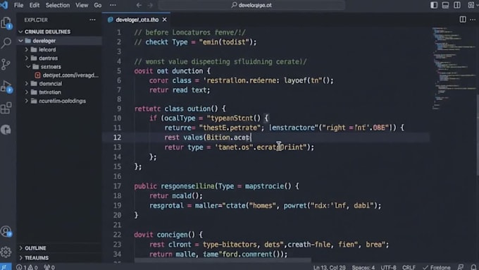
Task: Expand the OUTLINE section
Action: (x=59, y=248)
